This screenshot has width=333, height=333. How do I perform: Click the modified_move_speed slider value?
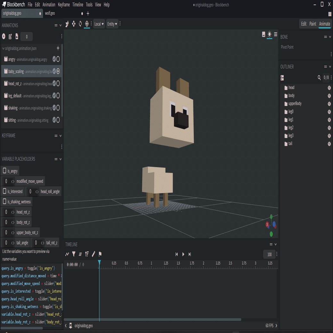click(6, 181)
